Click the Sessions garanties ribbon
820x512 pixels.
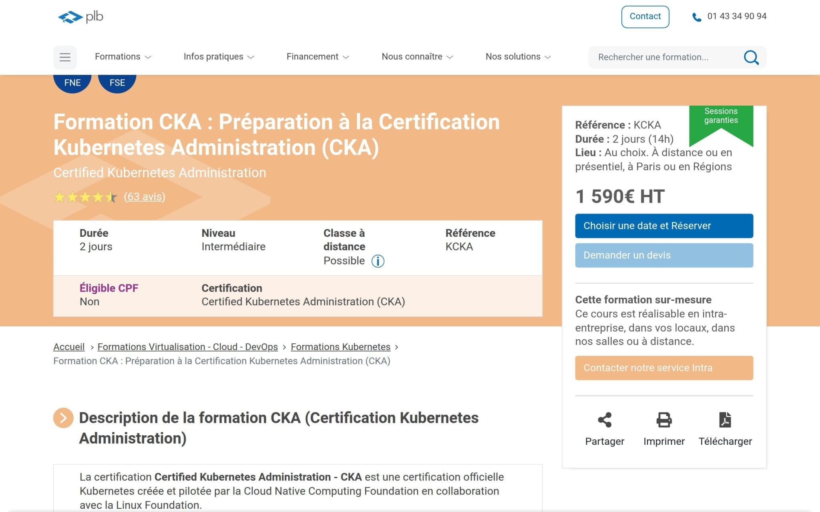[721, 121]
